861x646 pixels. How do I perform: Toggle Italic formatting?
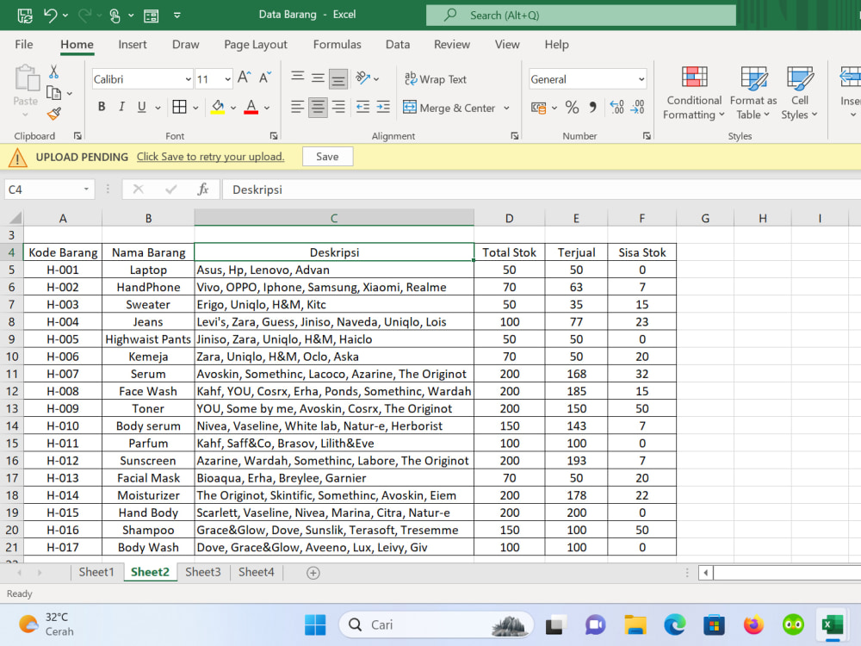[121, 107]
